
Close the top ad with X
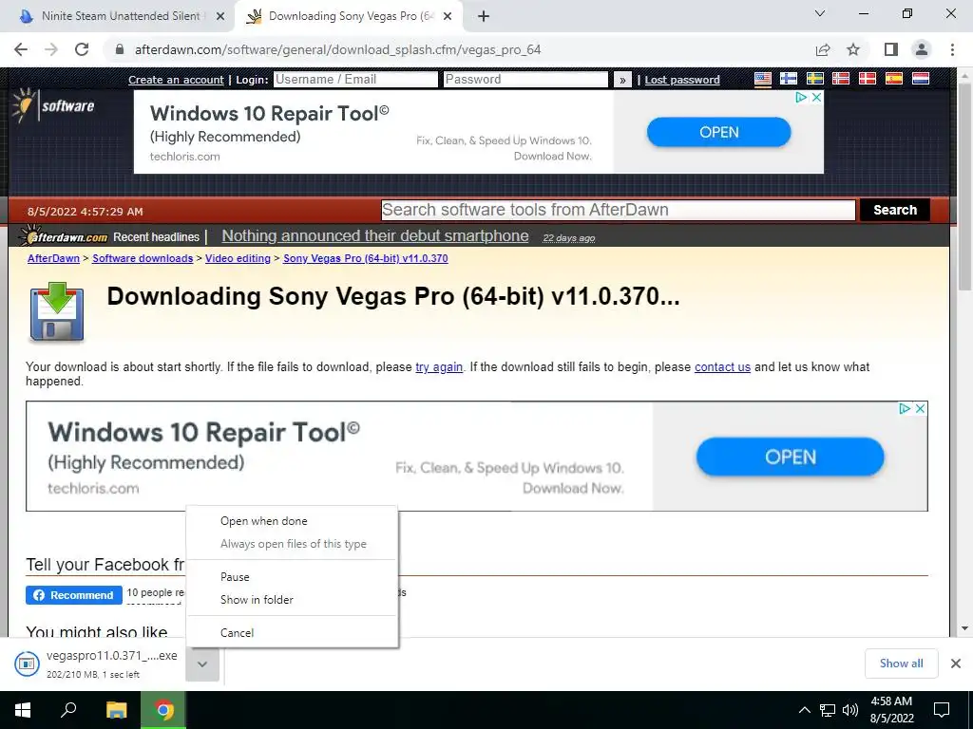tap(816, 98)
